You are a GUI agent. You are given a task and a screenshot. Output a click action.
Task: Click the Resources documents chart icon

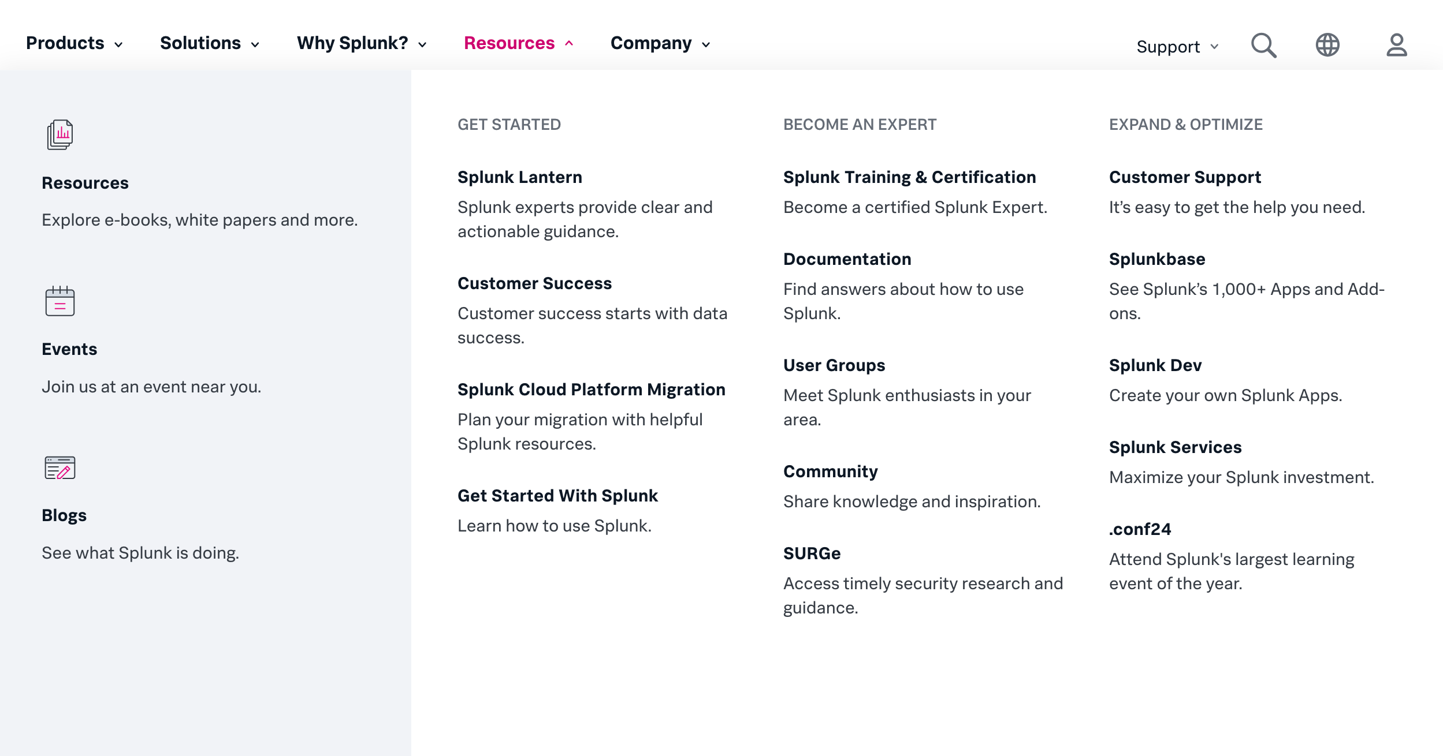[x=60, y=134]
